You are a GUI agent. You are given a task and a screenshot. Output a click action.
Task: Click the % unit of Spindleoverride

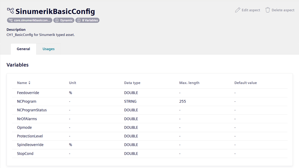pos(70,145)
